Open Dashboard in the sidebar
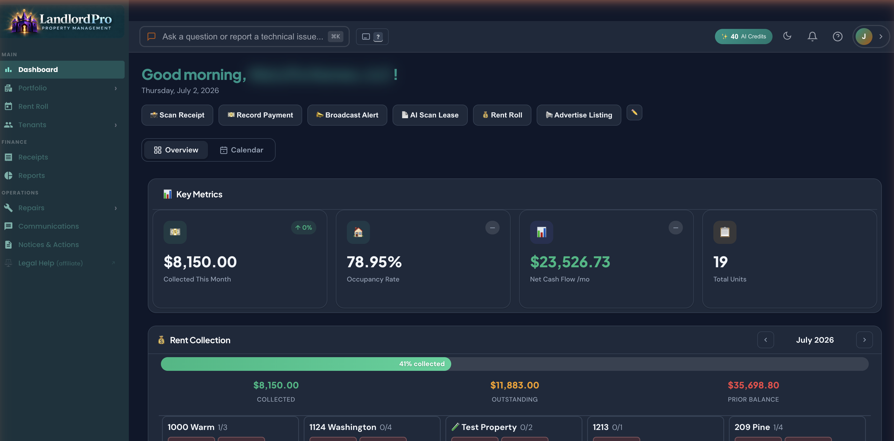This screenshot has height=441, width=894. click(62, 69)
